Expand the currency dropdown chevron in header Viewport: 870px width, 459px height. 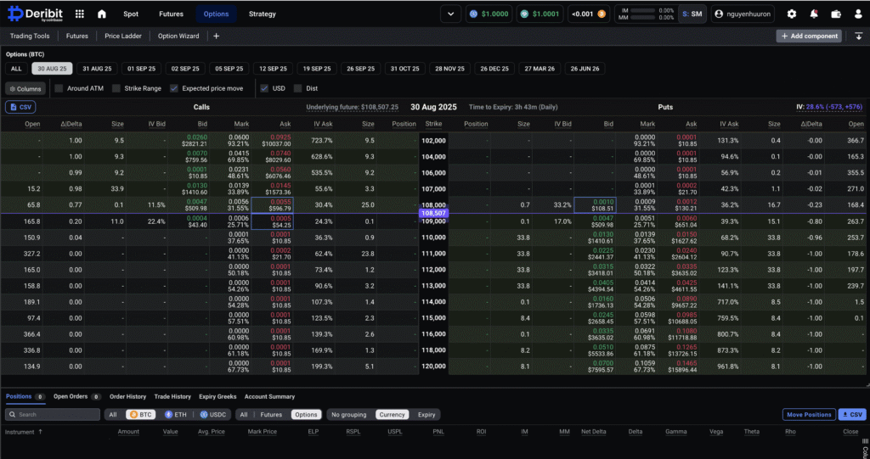450,14
